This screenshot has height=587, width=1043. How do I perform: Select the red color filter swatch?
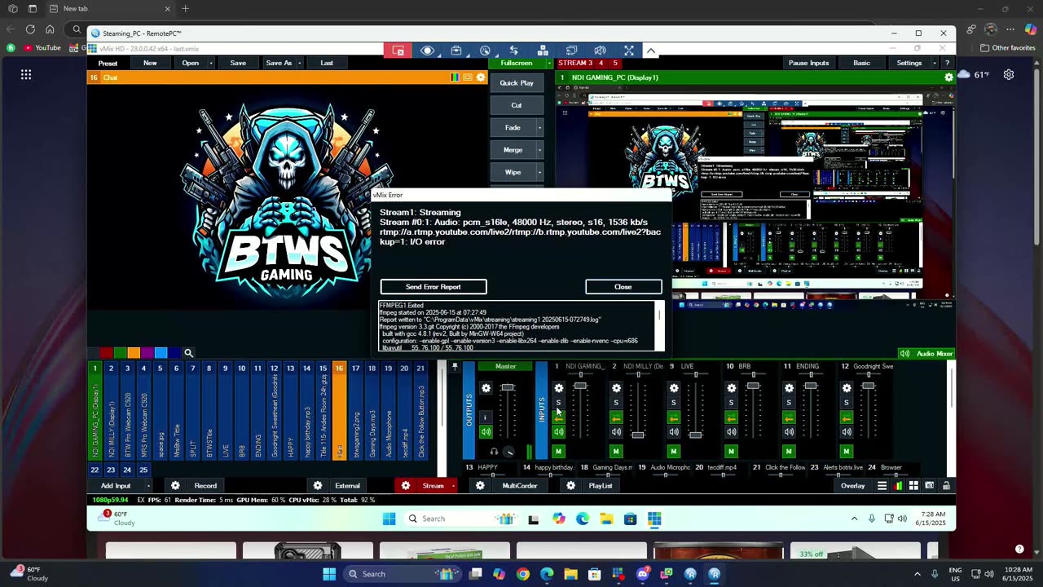[x=106, y=353]
